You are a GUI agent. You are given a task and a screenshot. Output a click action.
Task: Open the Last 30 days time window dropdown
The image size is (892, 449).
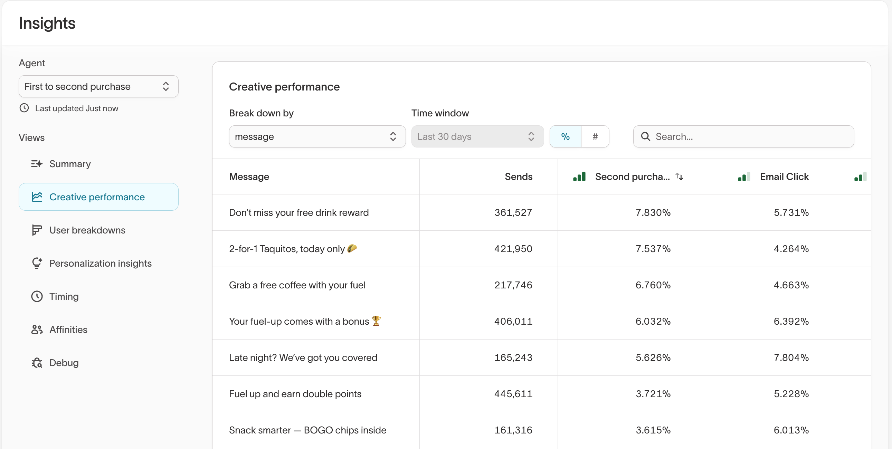click(x=477, y=136)
